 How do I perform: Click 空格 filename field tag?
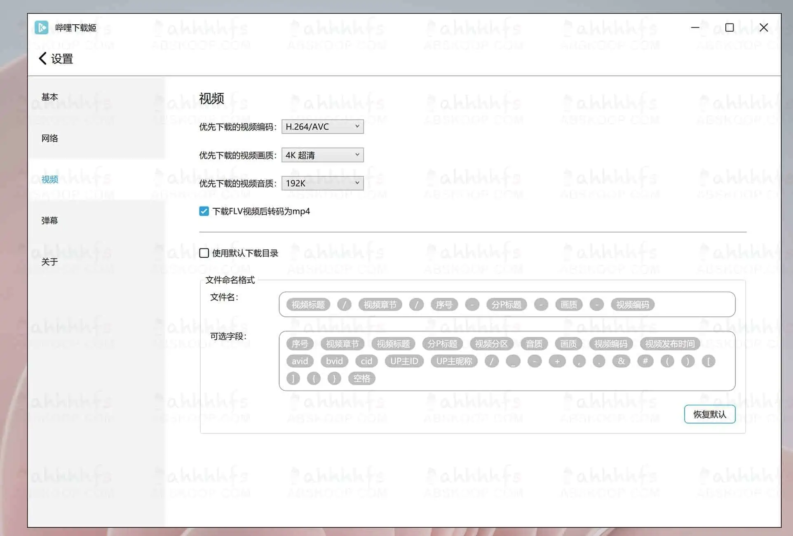pos(361,378)
